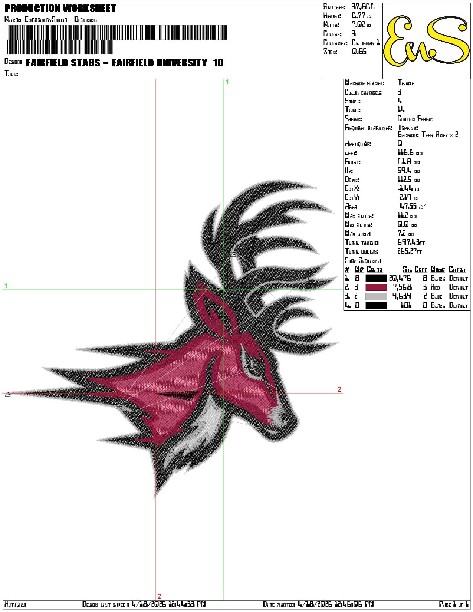Click the black color swatch in stop 4
Screen dimensions: 473x612
coord(376,305)
